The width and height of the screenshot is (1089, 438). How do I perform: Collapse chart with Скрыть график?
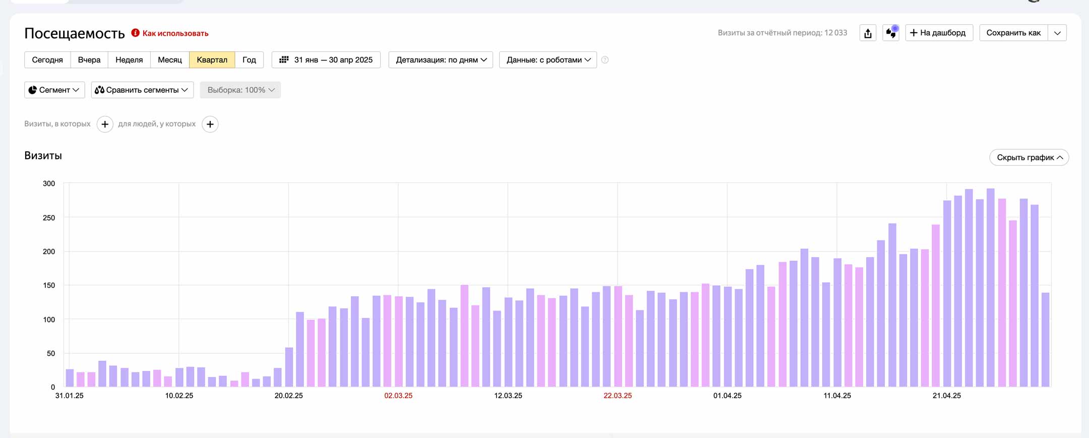(x=1029, y=157)
